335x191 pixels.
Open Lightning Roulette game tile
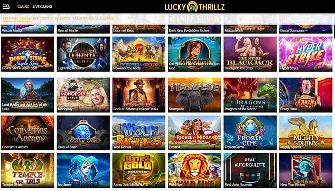click(x=83, y=54)
